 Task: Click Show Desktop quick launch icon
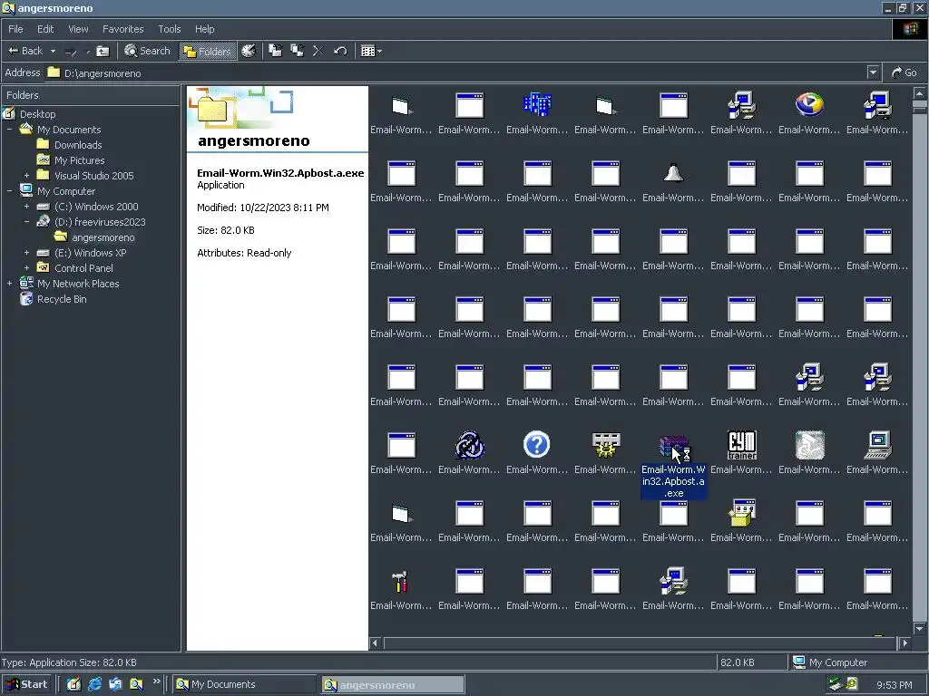(73, 684)
